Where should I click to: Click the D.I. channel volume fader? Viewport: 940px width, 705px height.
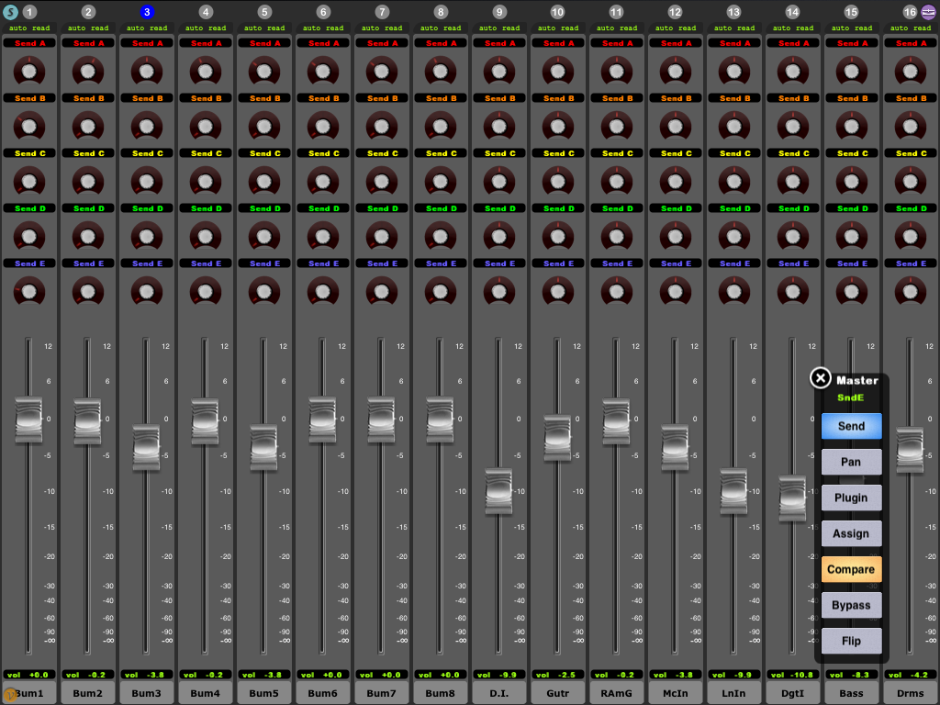click(498, 491)
